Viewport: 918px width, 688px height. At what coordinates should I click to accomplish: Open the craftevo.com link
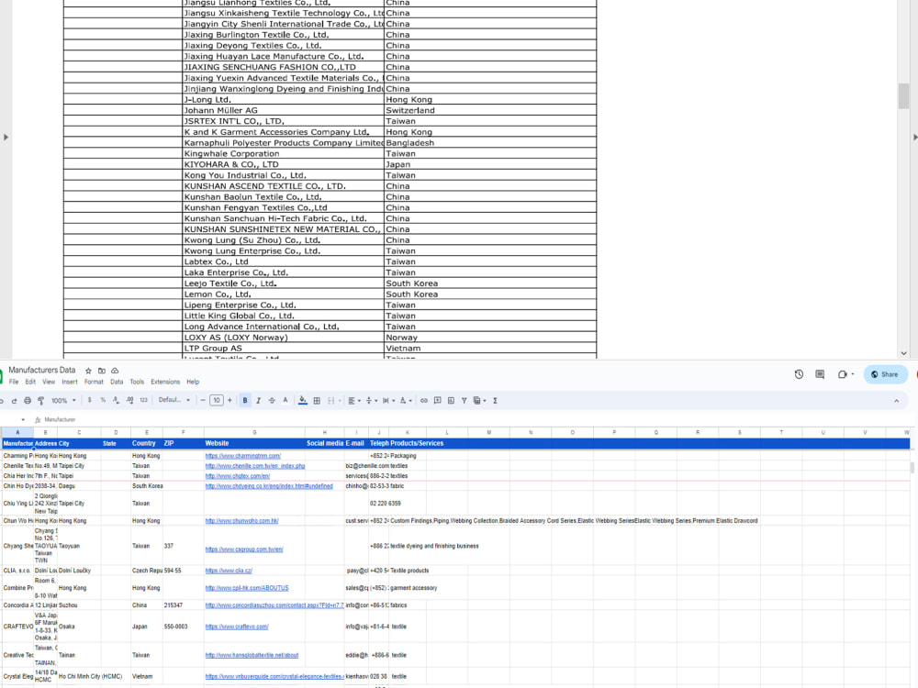(237, 627)
